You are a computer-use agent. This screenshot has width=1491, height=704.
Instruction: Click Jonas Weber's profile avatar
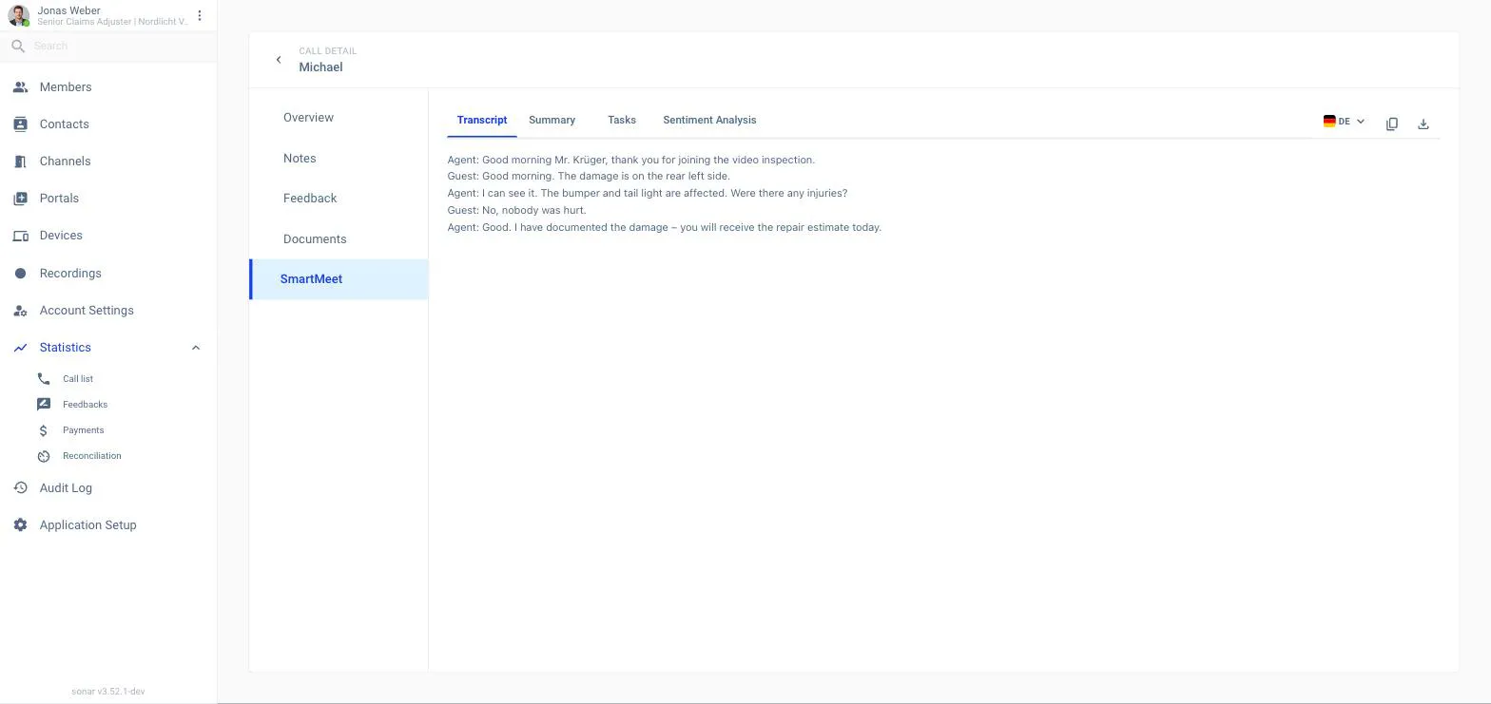pyautogui.click(x=18, y=15)
